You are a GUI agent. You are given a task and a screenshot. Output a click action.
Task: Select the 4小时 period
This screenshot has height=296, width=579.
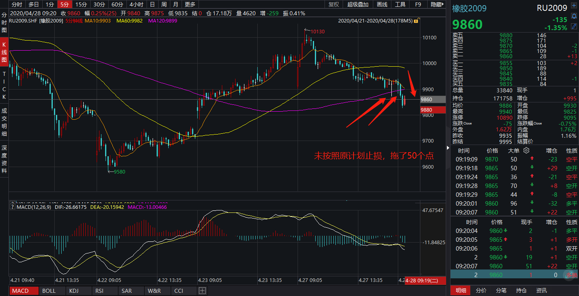(136, 4)
